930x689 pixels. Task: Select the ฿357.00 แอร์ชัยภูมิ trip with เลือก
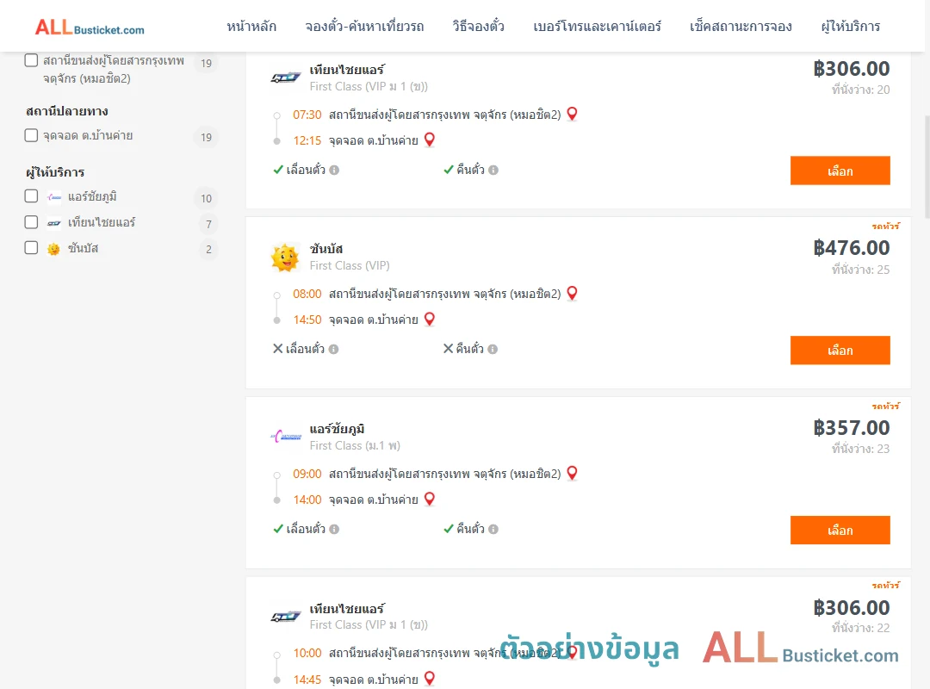point(840,530)
